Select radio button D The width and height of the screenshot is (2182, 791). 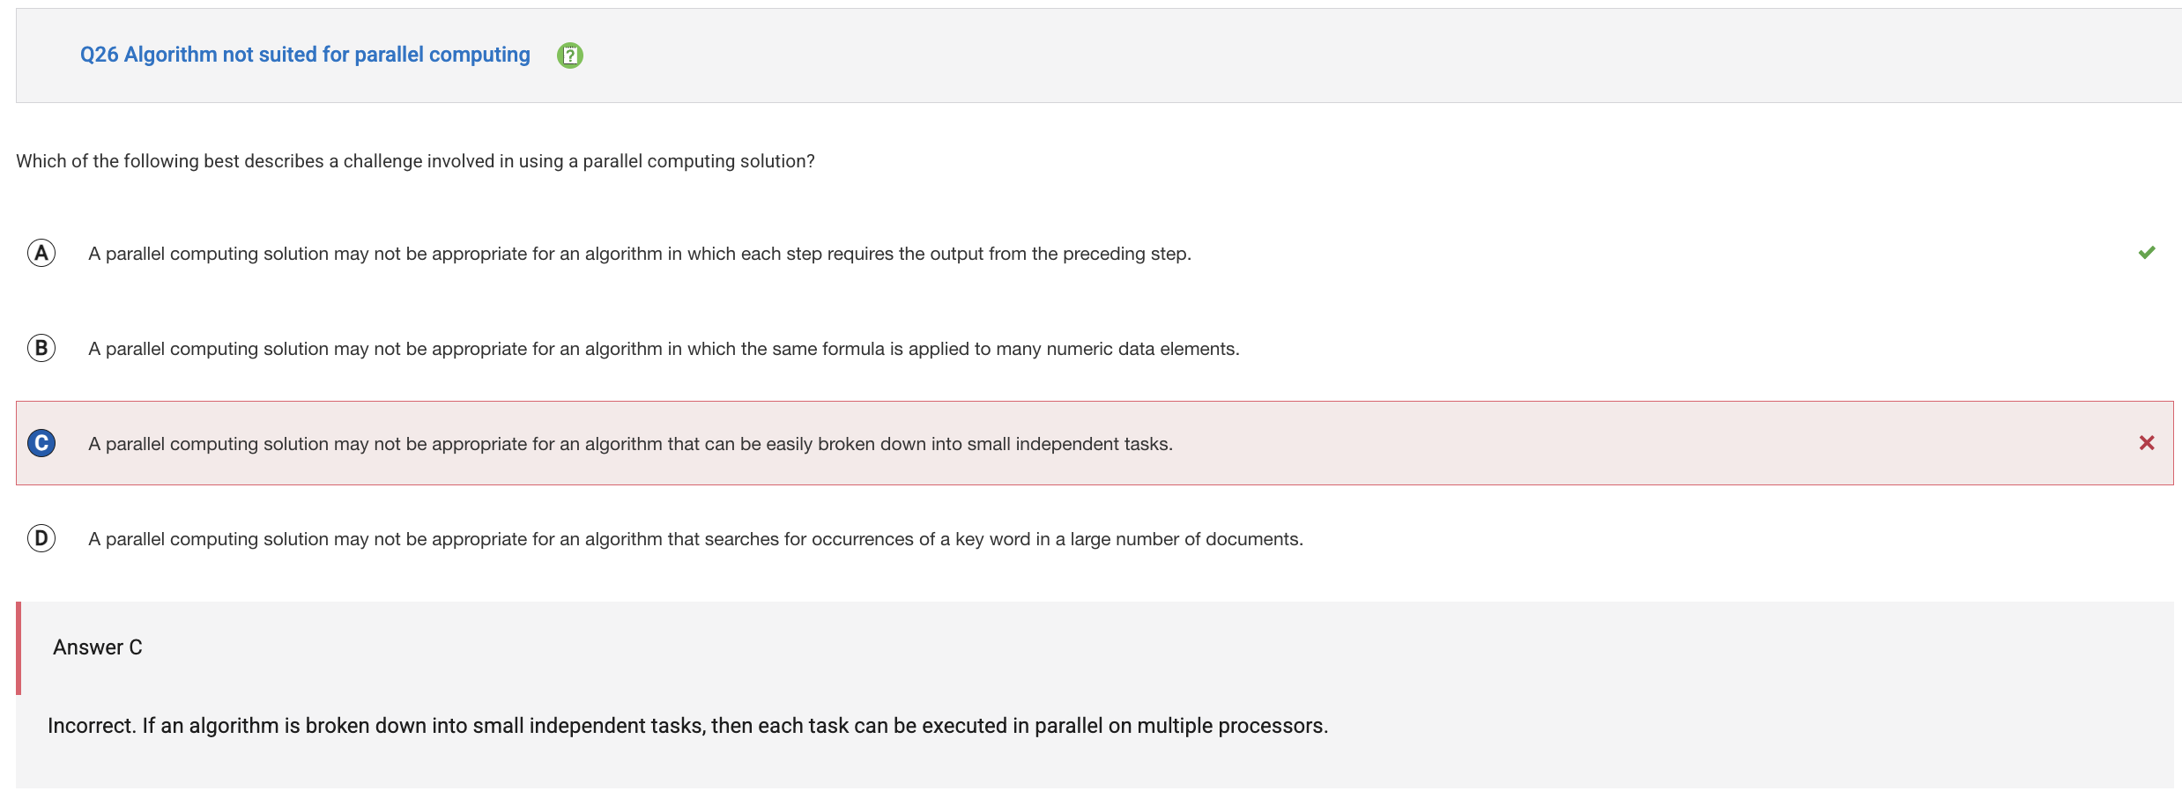tap(41, 538)
